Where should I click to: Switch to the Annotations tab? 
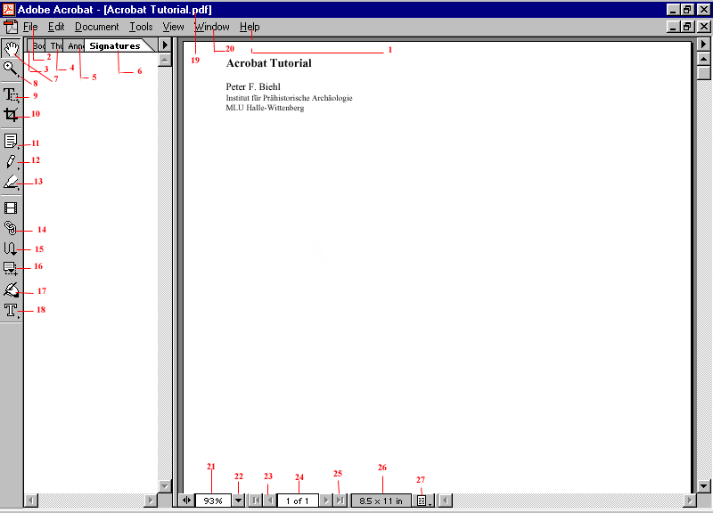pos(75,45)
